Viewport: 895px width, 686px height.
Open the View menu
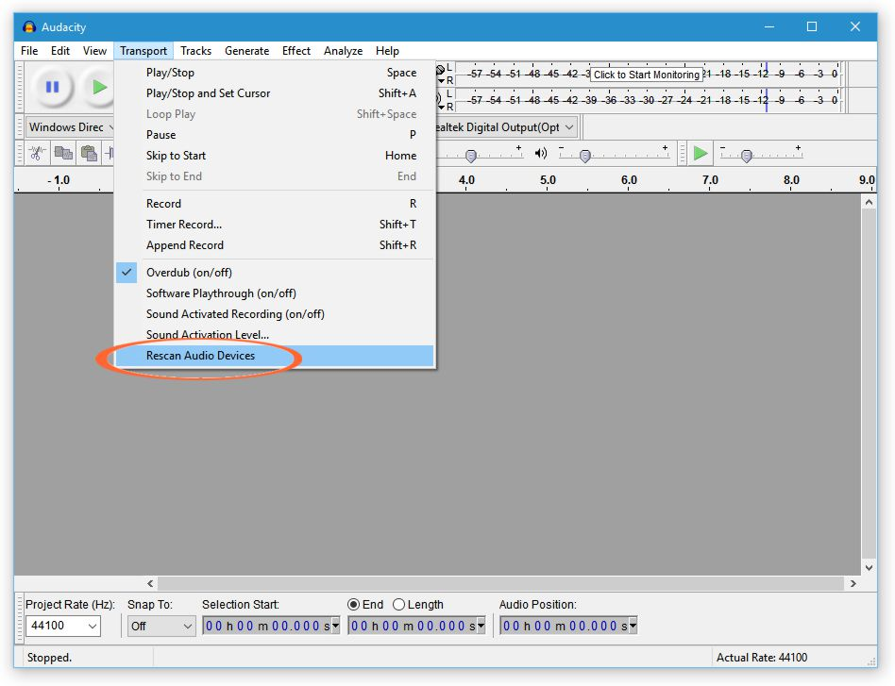94,51
